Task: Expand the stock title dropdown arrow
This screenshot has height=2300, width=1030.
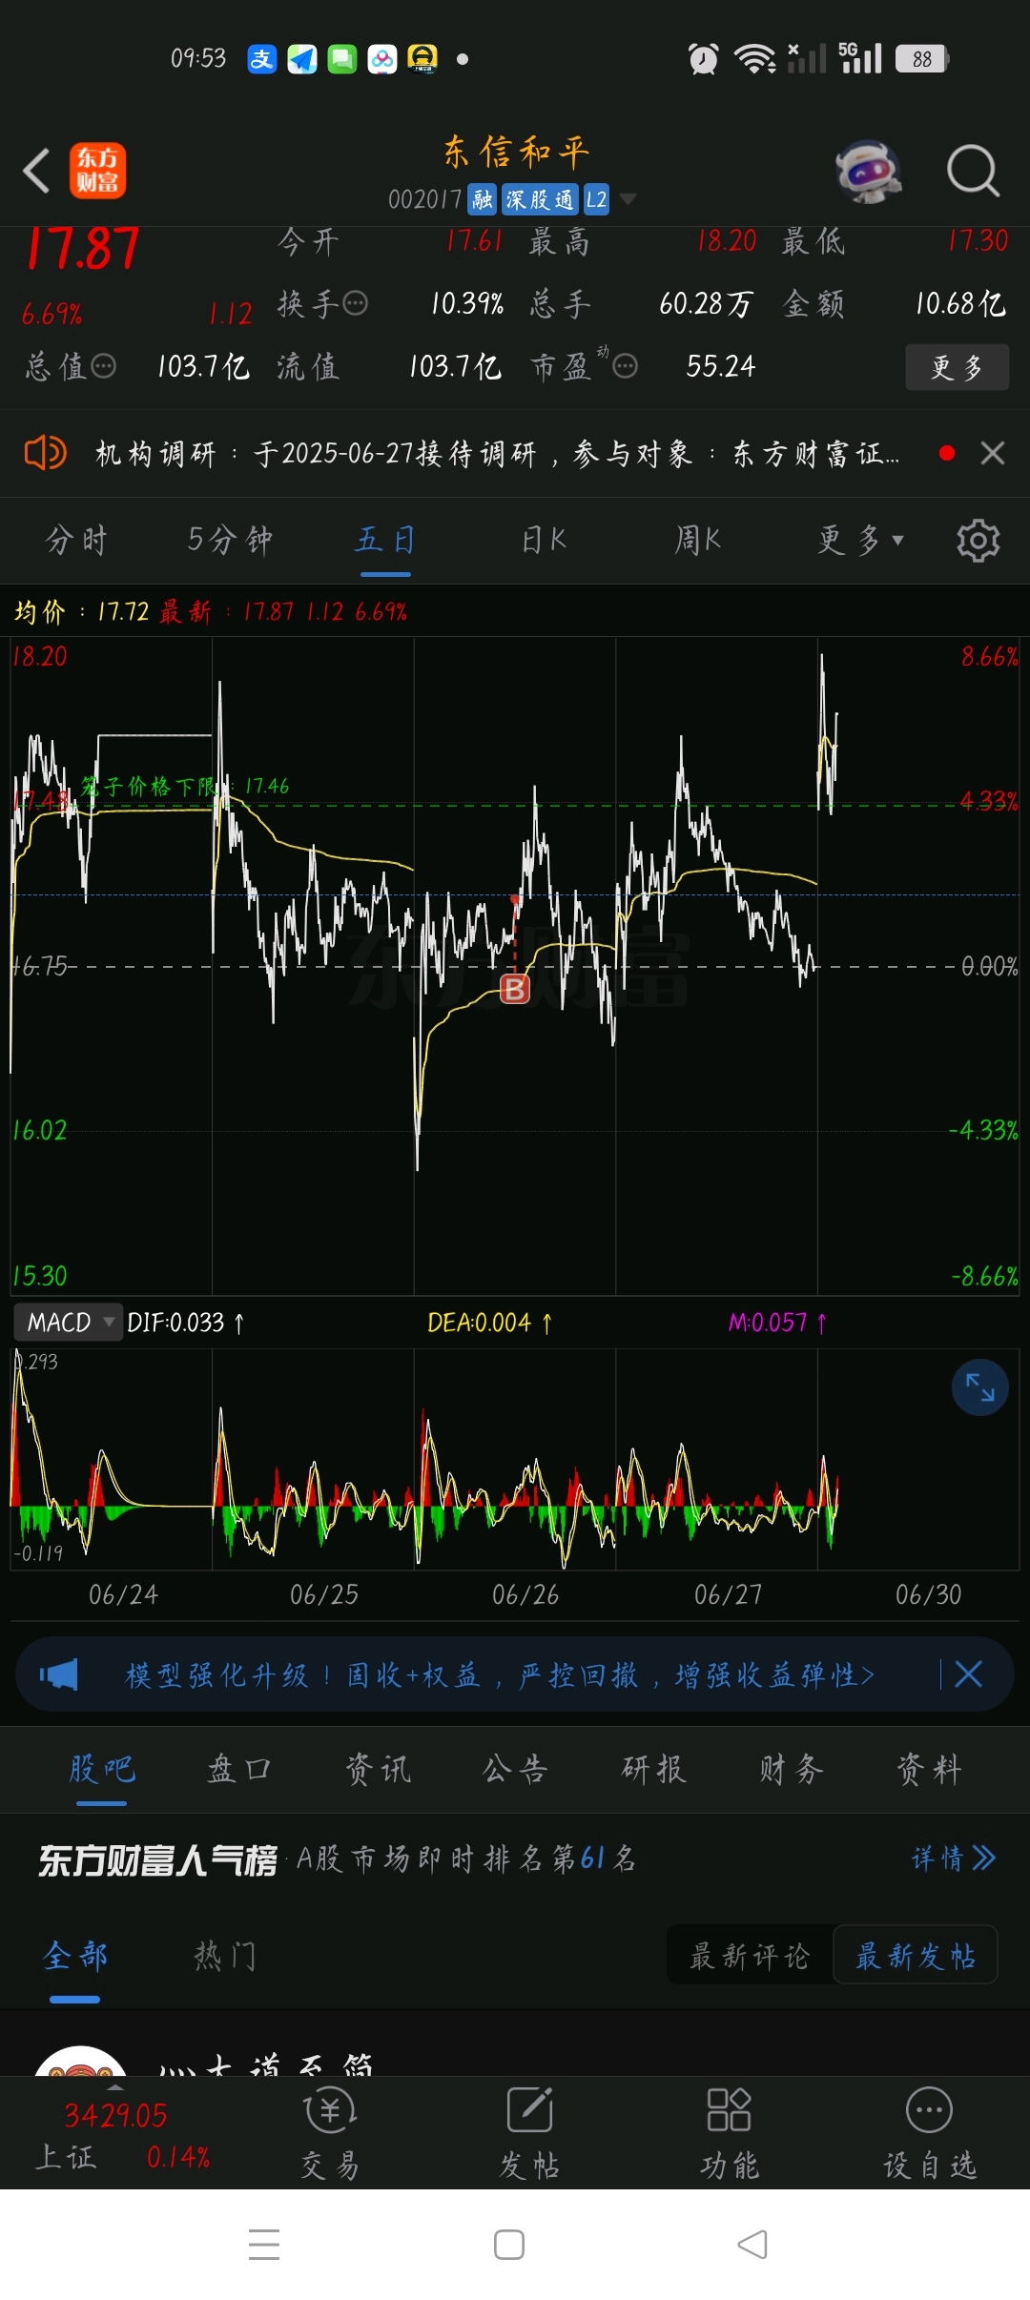Action: (x=628, y=199)
